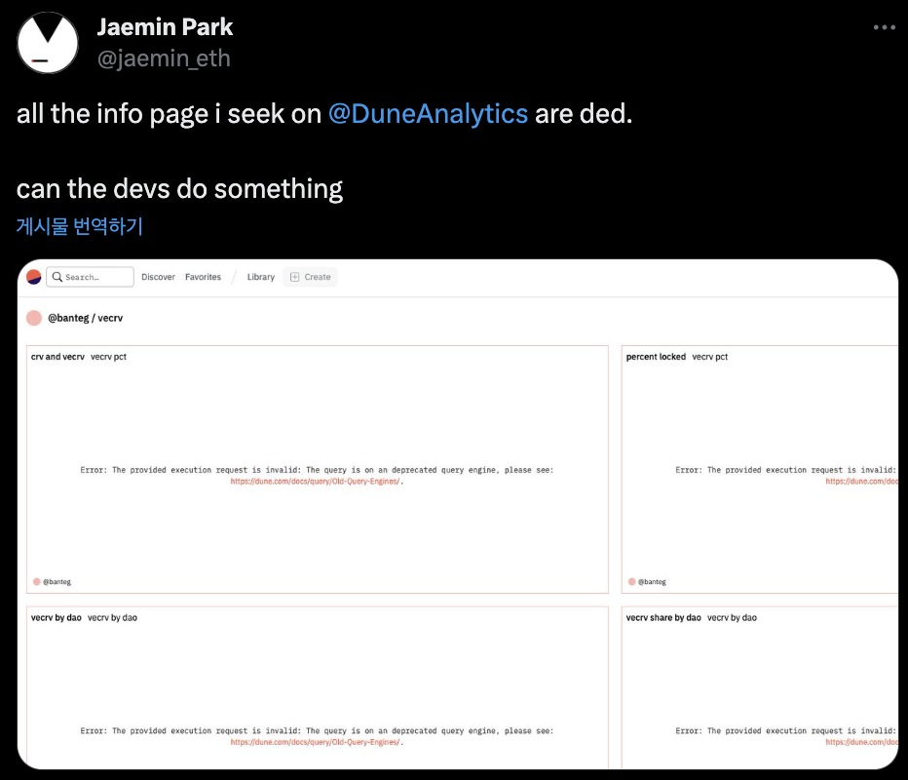
Task: Click banteg avatar under percent locked panel
Action: [x=632, y=581]
